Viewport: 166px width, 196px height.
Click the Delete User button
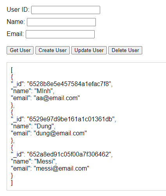click(x=125, y=50)
